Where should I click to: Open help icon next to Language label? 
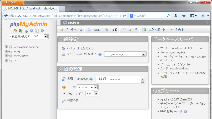pyautogui.click(x=91, y=79)
